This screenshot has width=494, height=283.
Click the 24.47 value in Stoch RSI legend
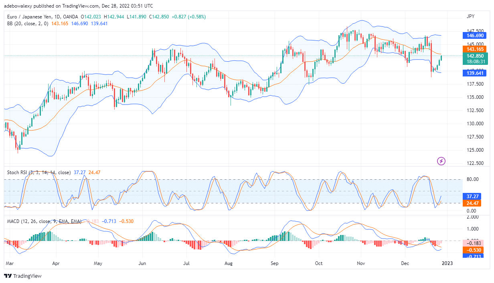[x=95, y=173]
